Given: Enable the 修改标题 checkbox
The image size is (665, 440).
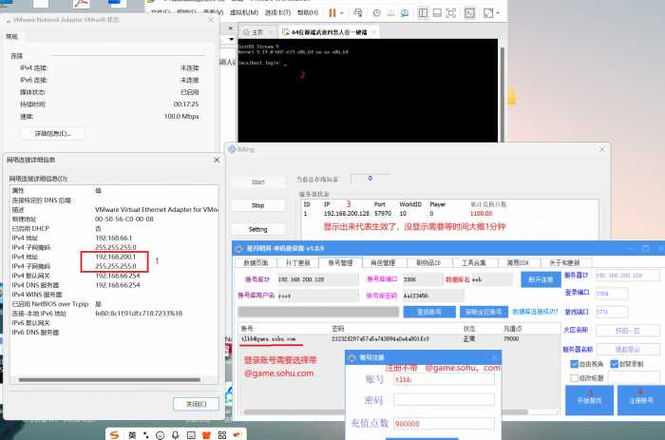Looking at the screenshot, I should coord(575,377).
